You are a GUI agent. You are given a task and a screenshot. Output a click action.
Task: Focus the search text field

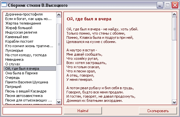point(32,111)
